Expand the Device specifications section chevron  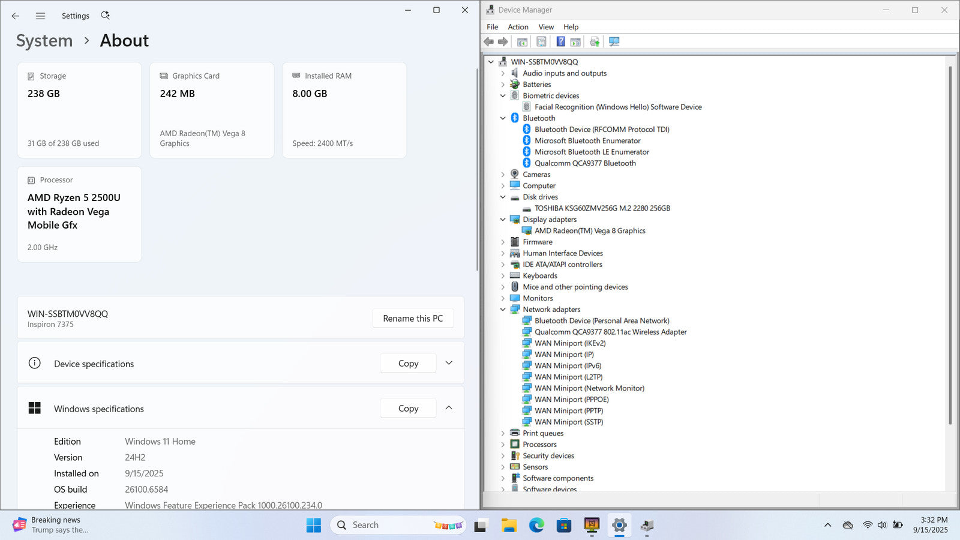click(x=449, y=363)
